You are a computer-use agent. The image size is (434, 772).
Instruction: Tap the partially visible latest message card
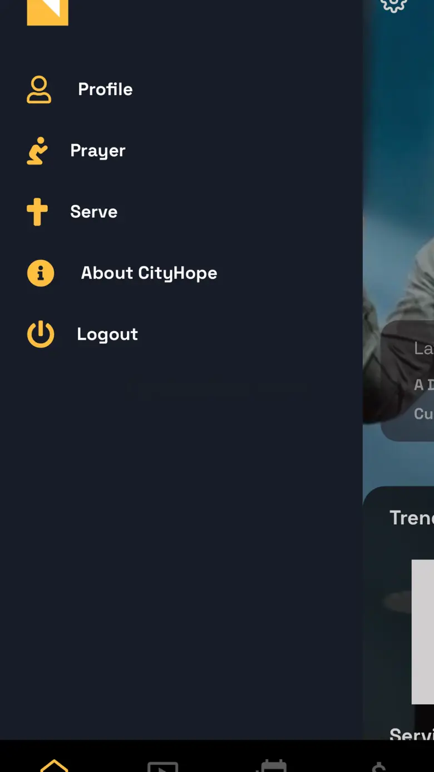pyautogui.click(x=407, y=381)
